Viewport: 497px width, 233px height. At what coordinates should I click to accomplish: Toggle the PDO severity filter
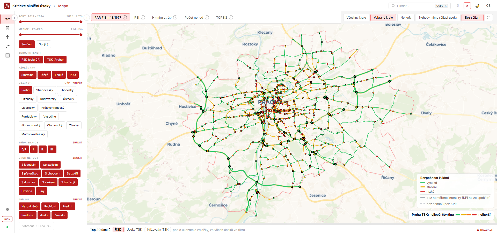pos(73,75)
